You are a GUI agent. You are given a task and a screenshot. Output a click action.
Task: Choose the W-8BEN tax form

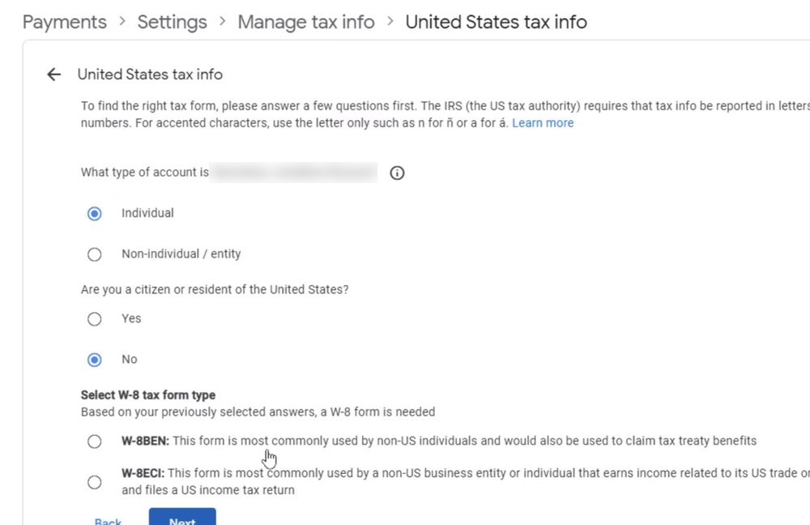95,442
